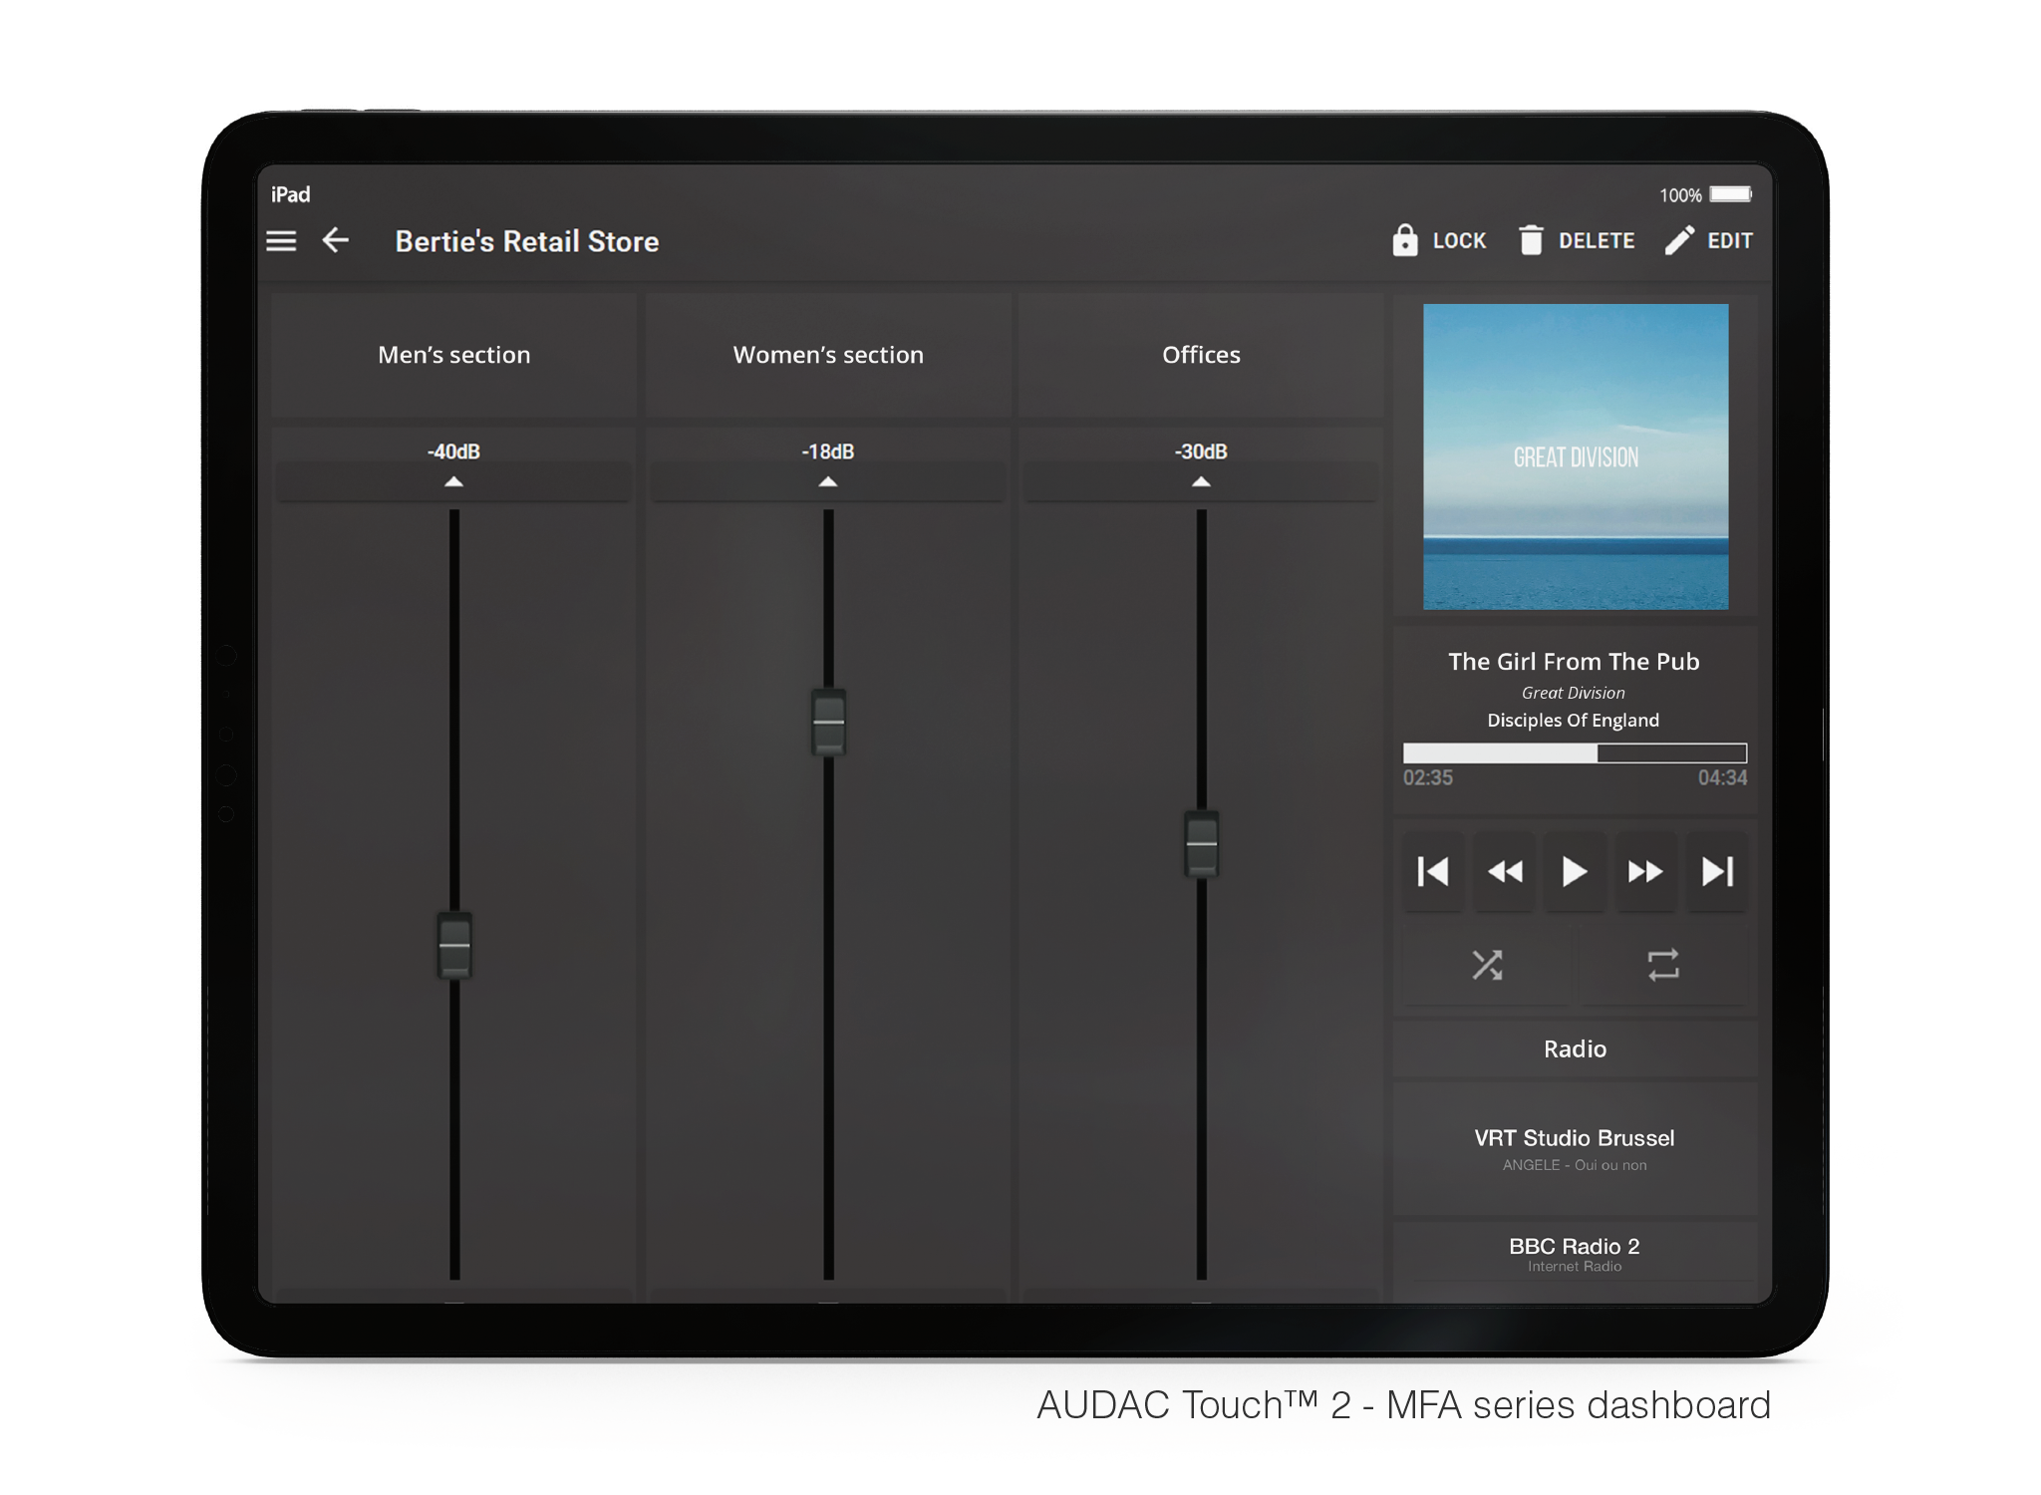Click the Edit pencil icon
The height and width of the screenshot is (1495, 2041).
coord(1679,240)
